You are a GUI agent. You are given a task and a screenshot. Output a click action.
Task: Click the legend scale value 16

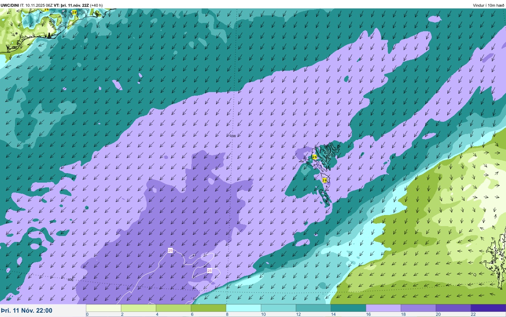pos(368,314)
